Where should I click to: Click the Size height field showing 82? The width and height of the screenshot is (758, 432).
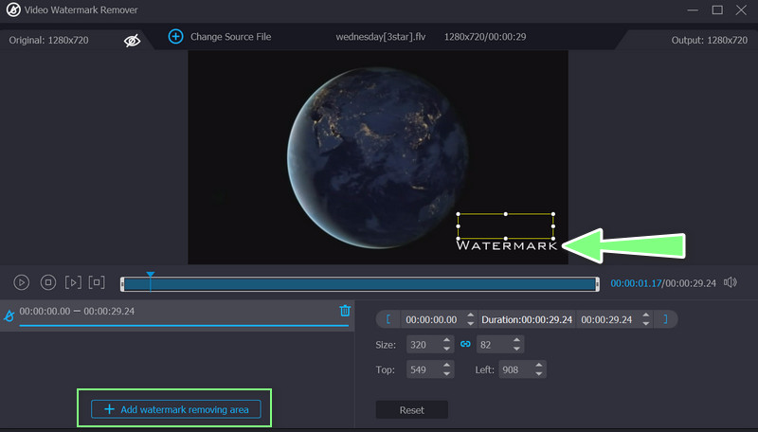[491, 344]
